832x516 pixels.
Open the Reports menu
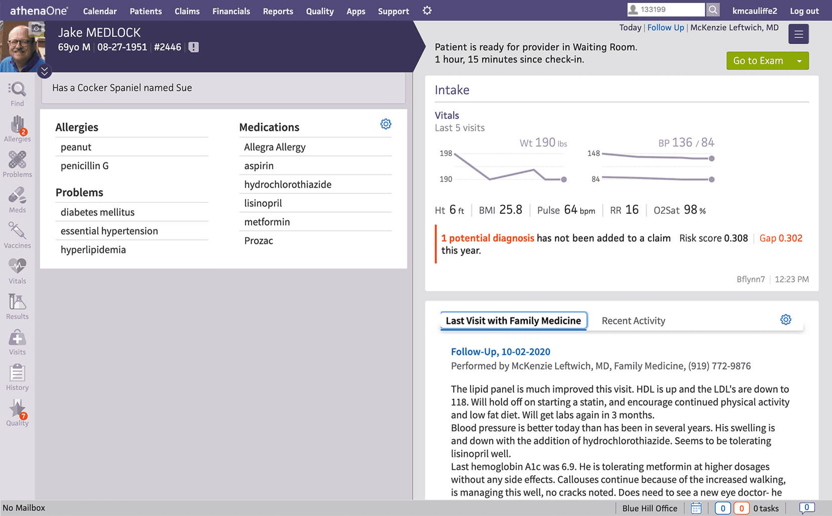[x=278, y=11]
